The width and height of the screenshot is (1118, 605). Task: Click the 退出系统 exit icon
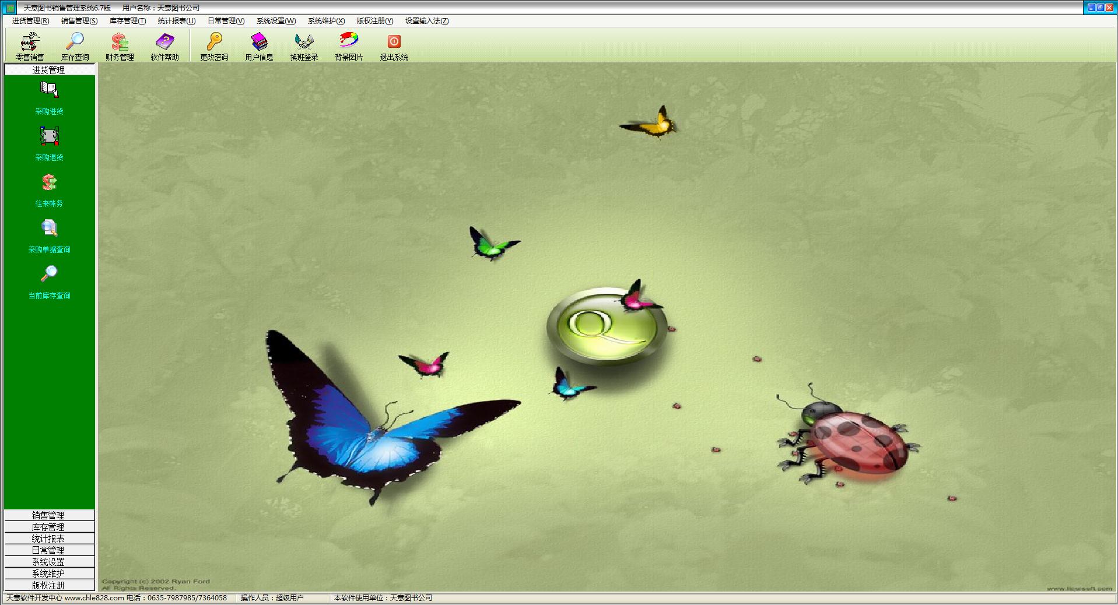[394, 47]
